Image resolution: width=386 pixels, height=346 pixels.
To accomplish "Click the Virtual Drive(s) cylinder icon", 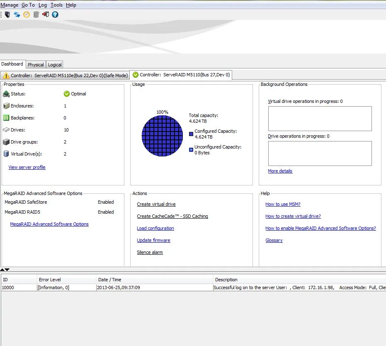I will [6, 154].
